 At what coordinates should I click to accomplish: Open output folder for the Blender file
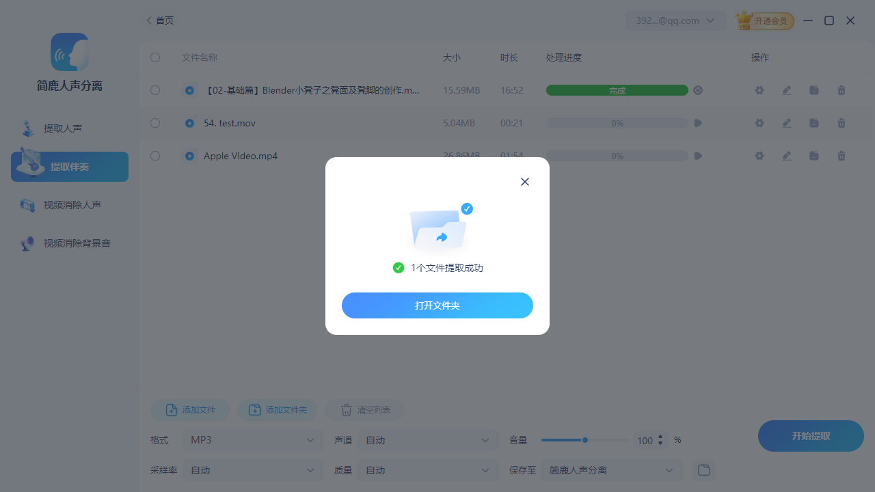813,90
